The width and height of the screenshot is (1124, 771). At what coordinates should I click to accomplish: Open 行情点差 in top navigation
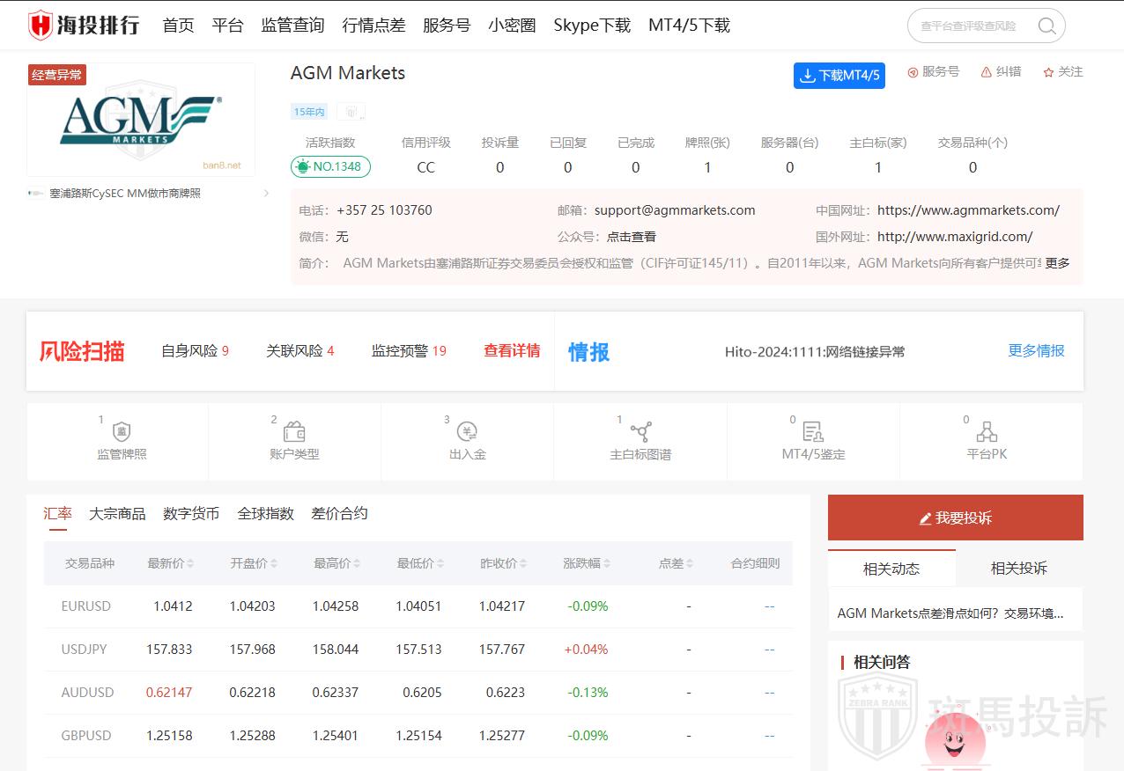click(x=373, y=26)
